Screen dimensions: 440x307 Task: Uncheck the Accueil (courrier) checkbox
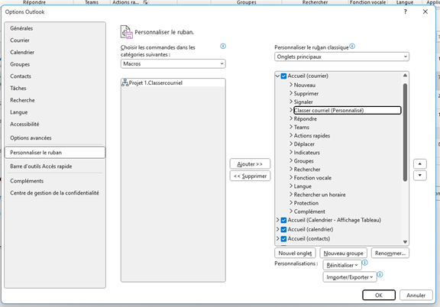[283, 76]
